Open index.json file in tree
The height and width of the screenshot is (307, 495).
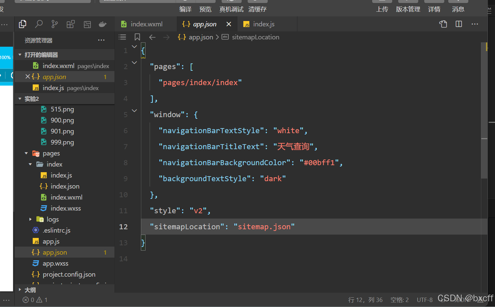point(64,186)
